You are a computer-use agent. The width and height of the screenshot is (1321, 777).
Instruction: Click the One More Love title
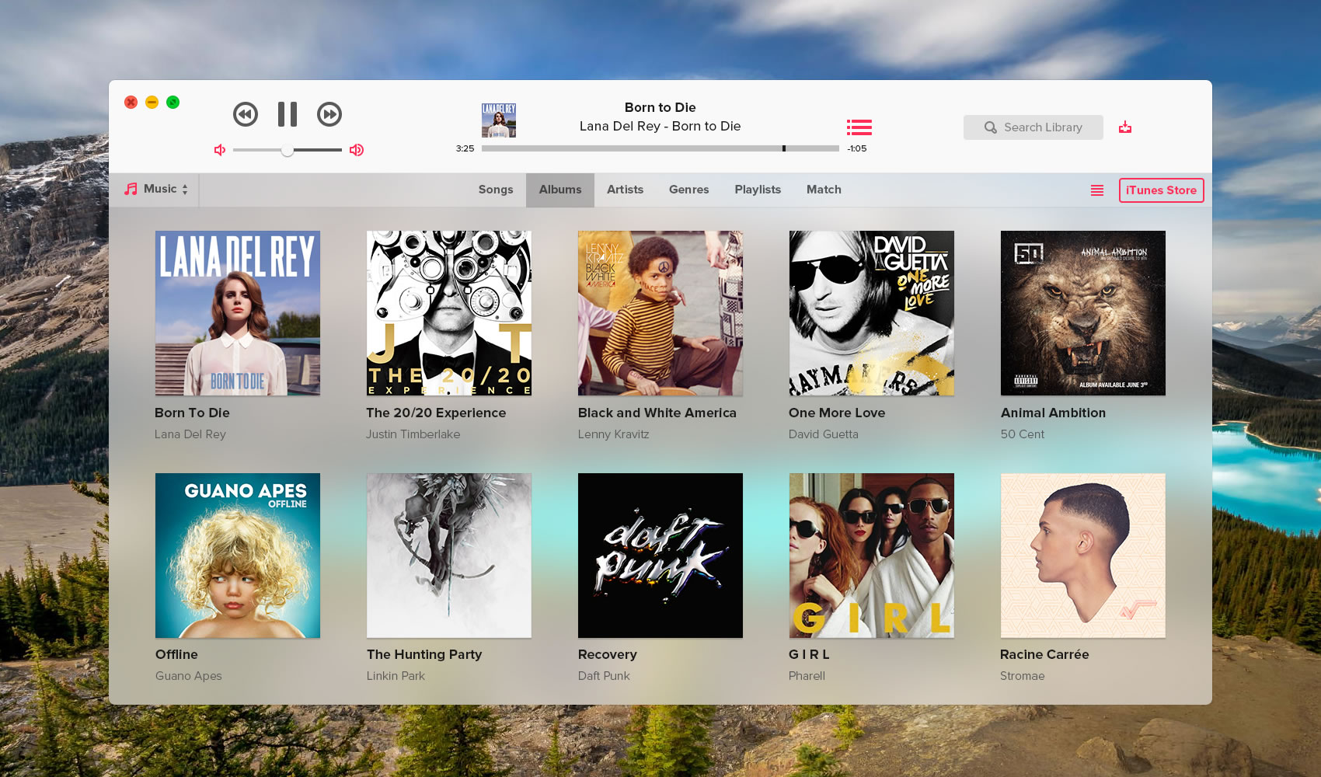click(837, 413)
